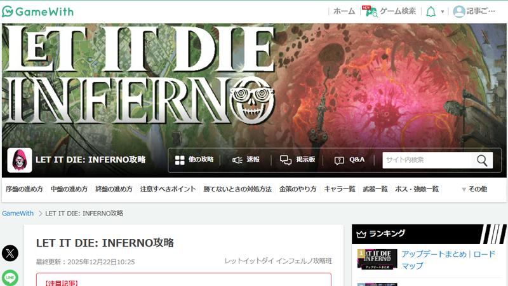Open the Q&A section
The height and width of the screenshot is (286, 508).
(x=357, y=160)
